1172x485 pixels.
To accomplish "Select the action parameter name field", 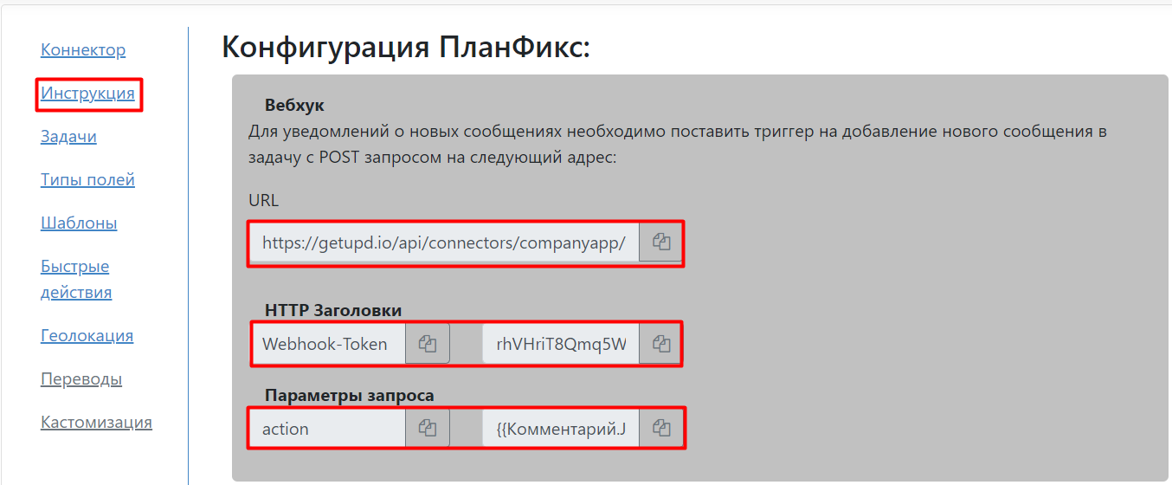I will 328,428.
